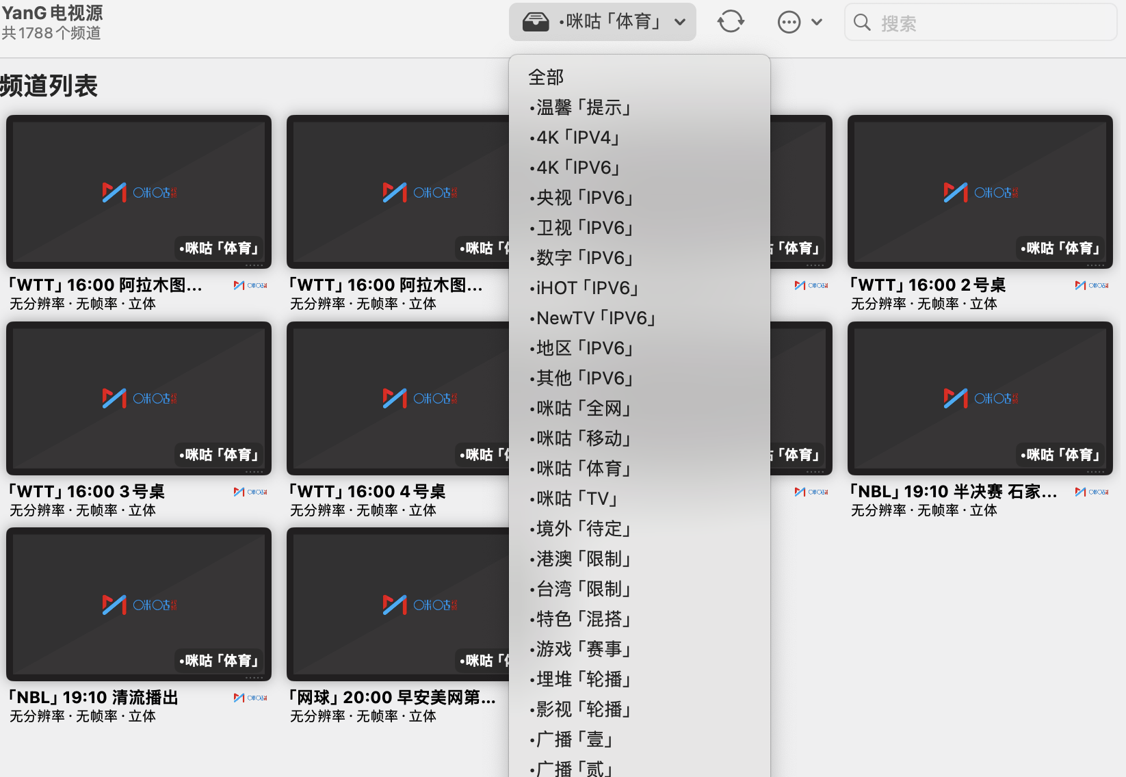Click the「NBL」19:10 半决赛 石家 title
Screen dimensions: 1126x777
click(954, 491)
